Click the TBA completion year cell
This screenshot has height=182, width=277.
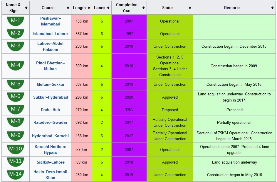pos(129,110)
